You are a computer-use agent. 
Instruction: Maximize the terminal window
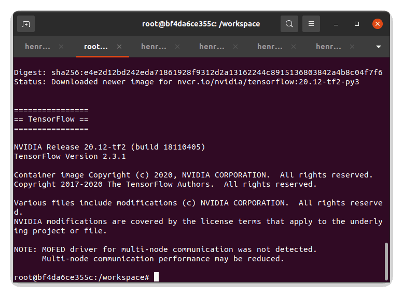click(x=357, y=24)
